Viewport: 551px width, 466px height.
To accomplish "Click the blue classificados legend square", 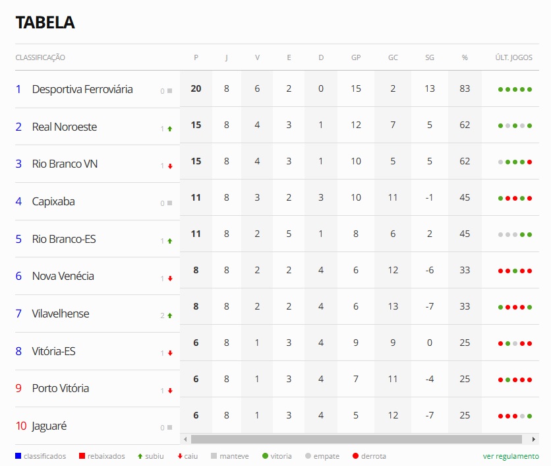I will (x=18, y=456).
